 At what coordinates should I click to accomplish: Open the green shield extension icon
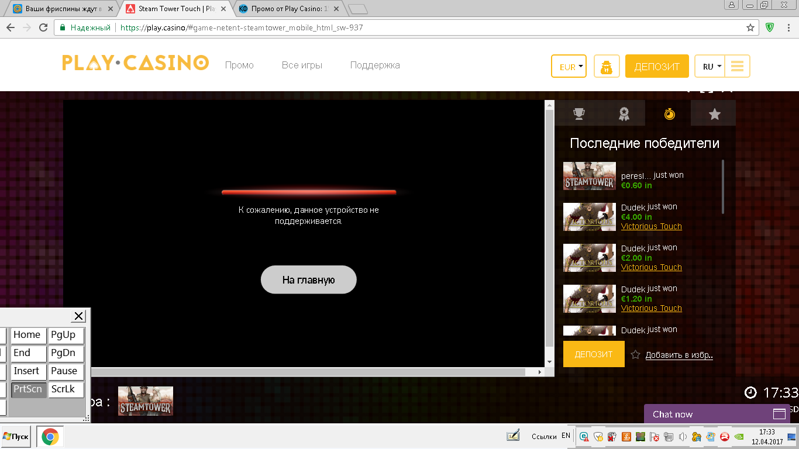pyautogui.click(x=770, y=27)
